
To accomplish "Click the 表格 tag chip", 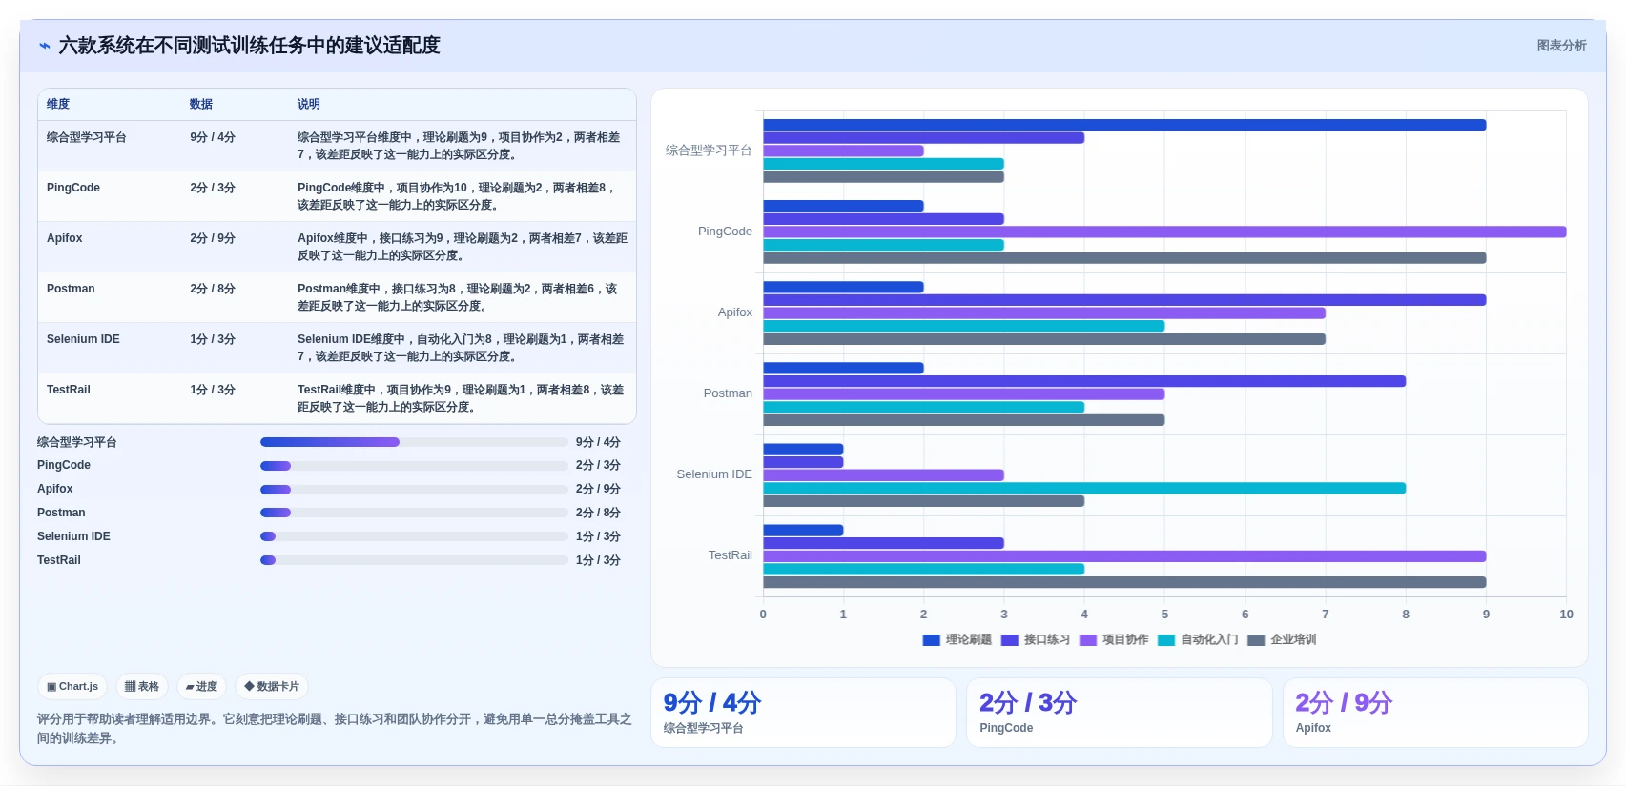I will tap(142, 686).
